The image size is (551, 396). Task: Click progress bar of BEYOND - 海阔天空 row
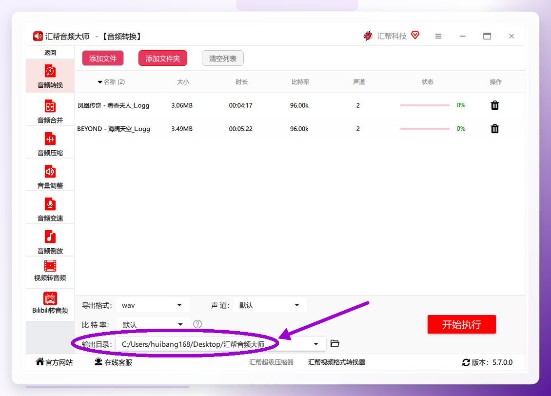click(x=425, y=129)
